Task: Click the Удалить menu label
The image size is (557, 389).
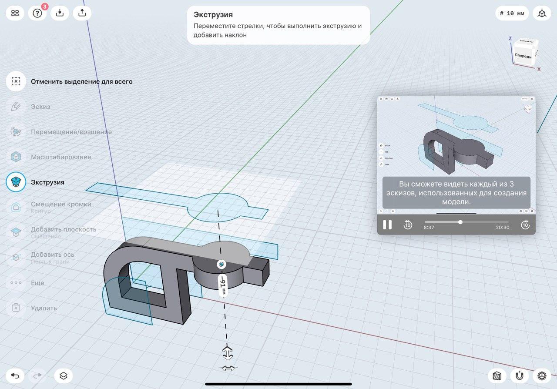Action: (44, 308)
